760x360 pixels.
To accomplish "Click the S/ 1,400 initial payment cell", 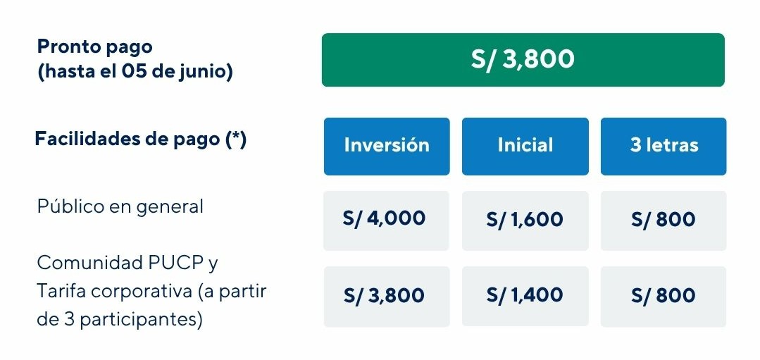I will click(x=525, y=296).
